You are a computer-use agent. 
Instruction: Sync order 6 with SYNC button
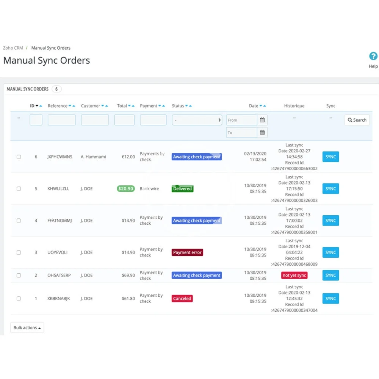(x=330, y=157)
